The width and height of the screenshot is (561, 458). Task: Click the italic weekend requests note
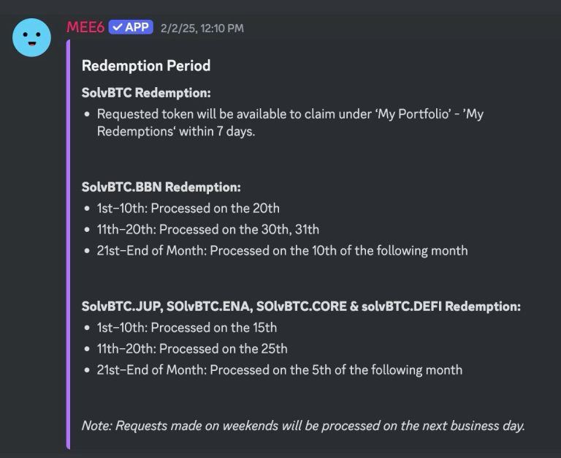(x=303, y=425)
